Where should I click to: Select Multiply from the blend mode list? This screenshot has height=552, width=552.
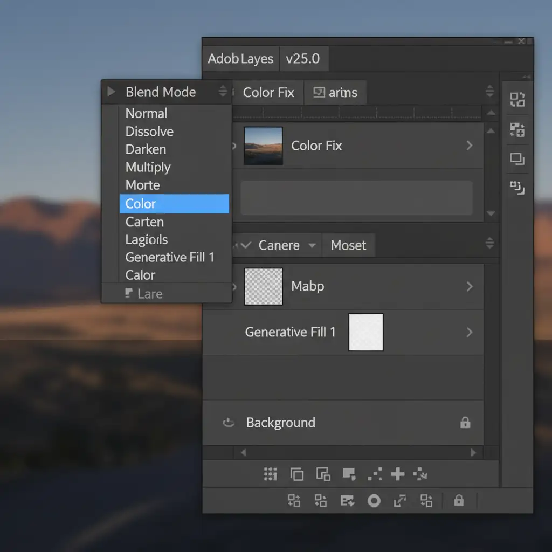pos(148,167)
